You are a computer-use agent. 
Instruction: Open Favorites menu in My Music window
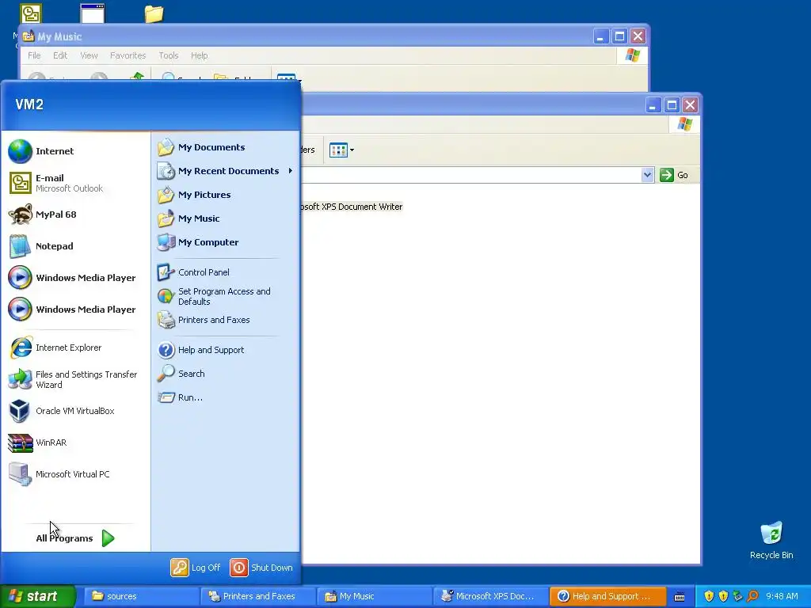click(x=128, y=55)
